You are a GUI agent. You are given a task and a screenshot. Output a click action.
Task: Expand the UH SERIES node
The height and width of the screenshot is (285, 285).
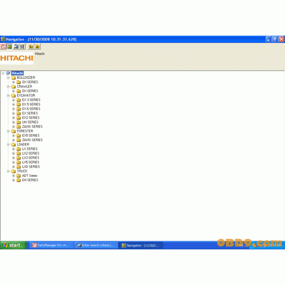click(x=14, y=122)
